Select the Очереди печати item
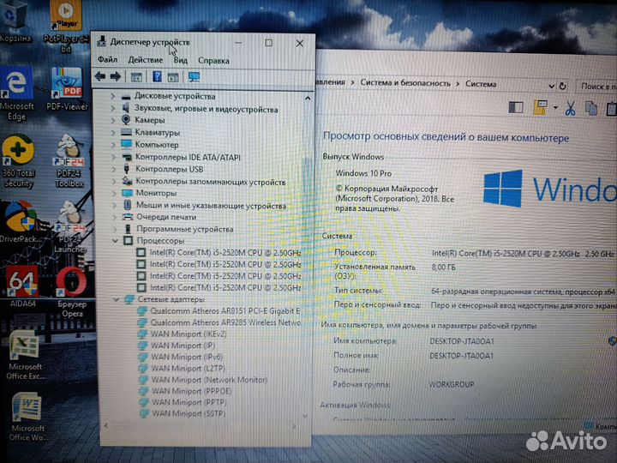This screenshot has width=617, height=463. point(166,217)
